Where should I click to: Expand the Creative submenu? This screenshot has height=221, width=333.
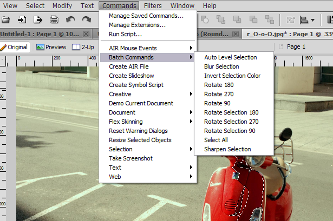pyautogui.click(x=147, y=94)
